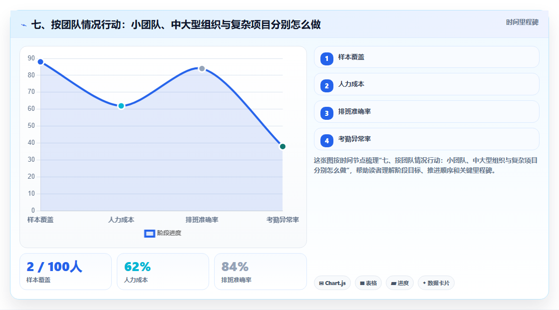
Task: Click the 表格 tag
Action: [x=368, y=283]
